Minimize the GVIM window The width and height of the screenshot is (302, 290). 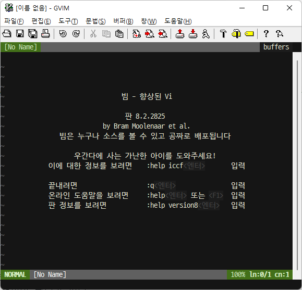click(x=242, y=8)
